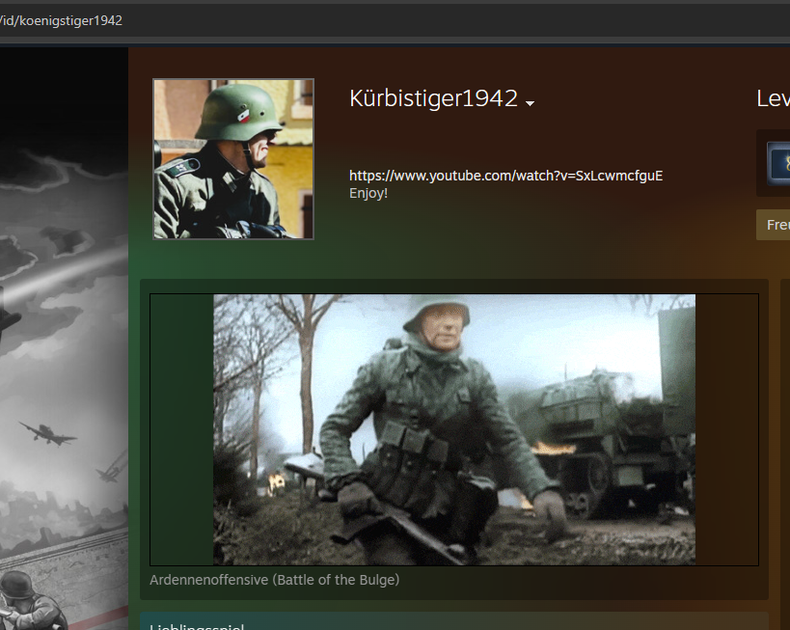Click the dark left margin of showcase frame
This screenshot has width=790, height=630.
pyautogui.click(x=181, y=429)
